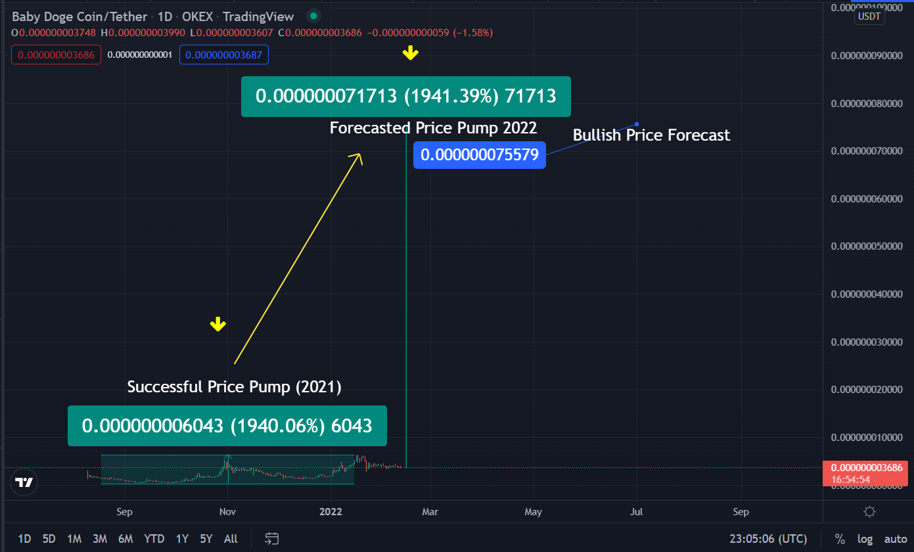
Task: Click green label 0.000000006043 (1940.06%)
Action: pos(227,426)
